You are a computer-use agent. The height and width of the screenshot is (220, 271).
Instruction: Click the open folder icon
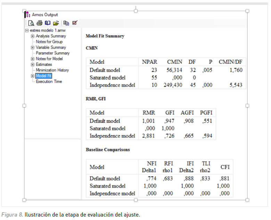pos(56,23)
